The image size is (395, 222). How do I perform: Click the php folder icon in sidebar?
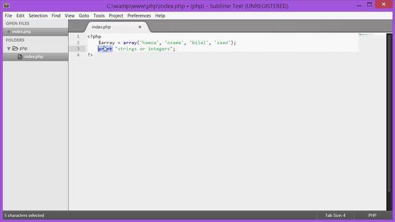(x=15, y=48)
